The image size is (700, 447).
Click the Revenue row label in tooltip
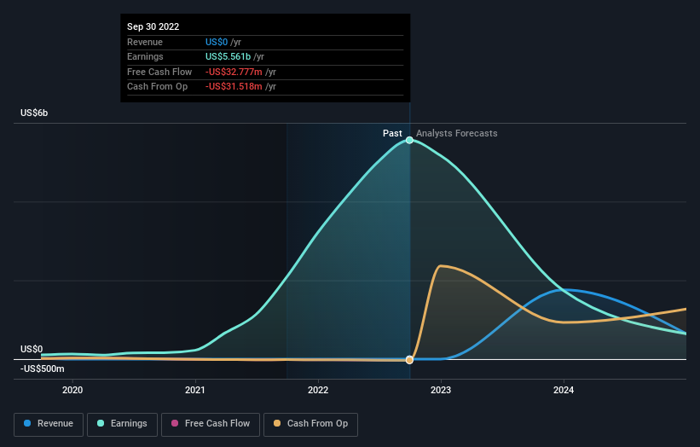[145, 42]
